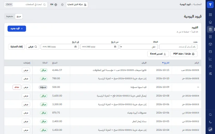Open the settings sliders icon in sidebar

pos(210,74)
